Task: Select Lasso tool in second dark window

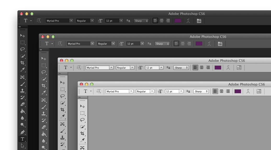Action: click(43, 72)
